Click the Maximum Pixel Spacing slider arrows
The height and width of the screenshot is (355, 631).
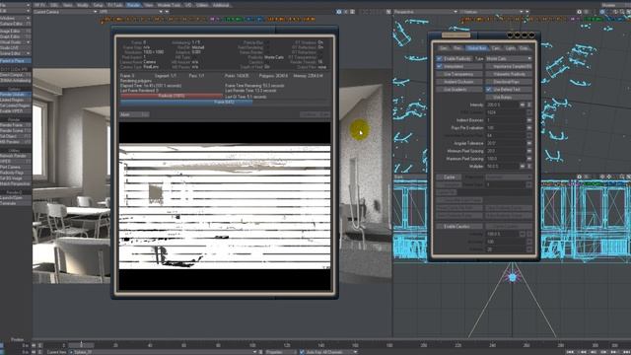point(529,159)
